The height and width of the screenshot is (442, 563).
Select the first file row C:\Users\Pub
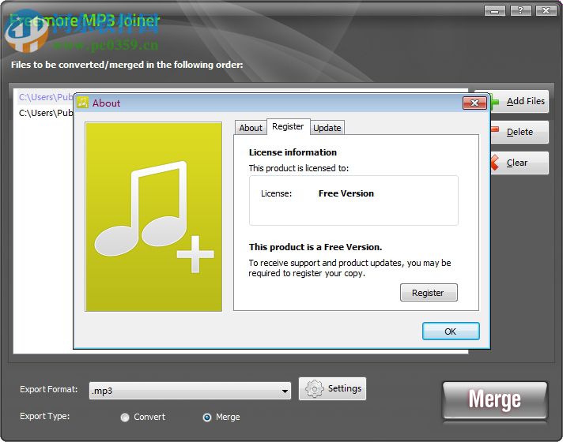(46, 97)
